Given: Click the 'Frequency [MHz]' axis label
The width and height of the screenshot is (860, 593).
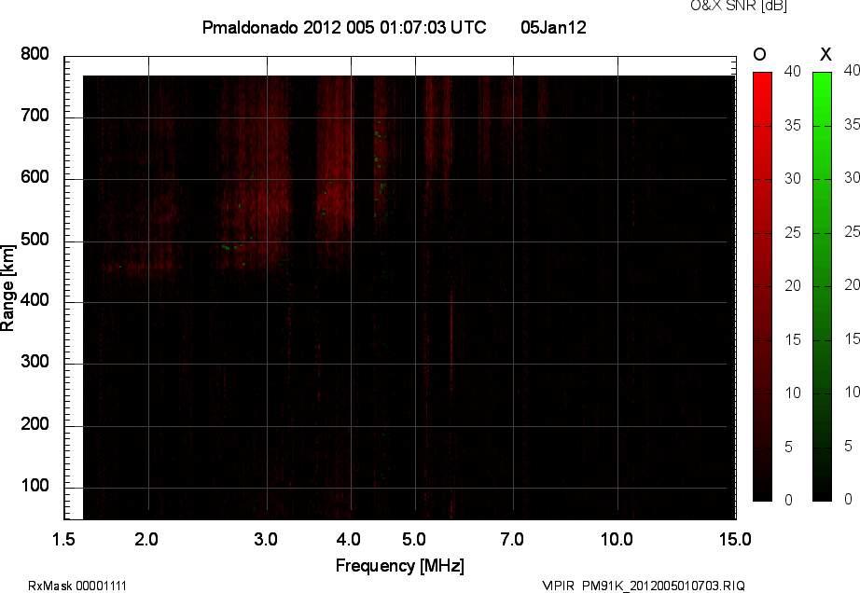Looking at the screenshot, I should pos(400,566).
